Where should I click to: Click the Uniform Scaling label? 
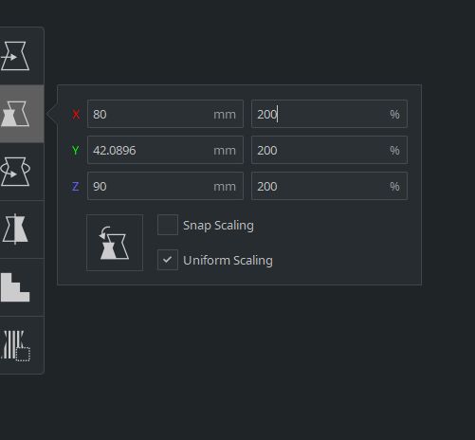click(228, 261)
